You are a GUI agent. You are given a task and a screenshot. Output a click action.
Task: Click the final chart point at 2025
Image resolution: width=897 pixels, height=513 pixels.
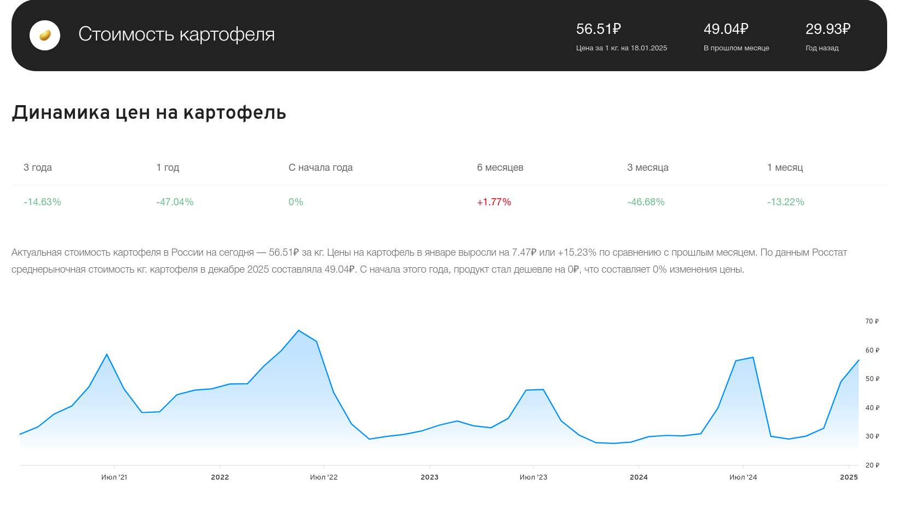(858, 360)
